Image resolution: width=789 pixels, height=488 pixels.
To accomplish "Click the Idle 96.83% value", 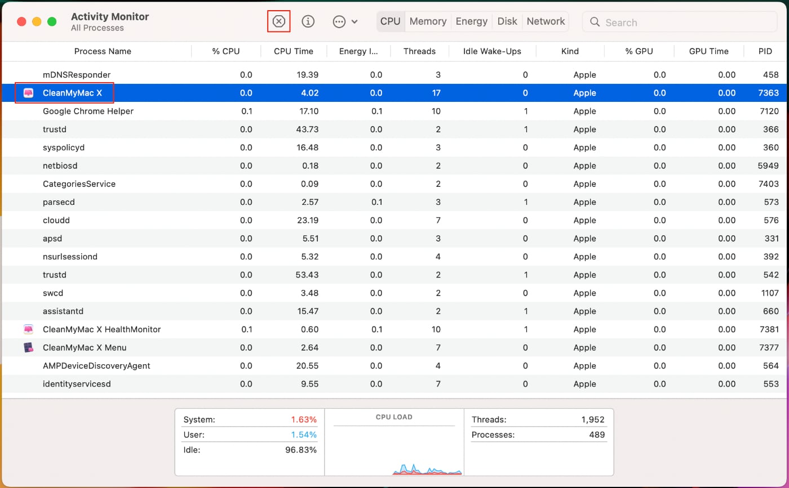I will pos(302,450).
